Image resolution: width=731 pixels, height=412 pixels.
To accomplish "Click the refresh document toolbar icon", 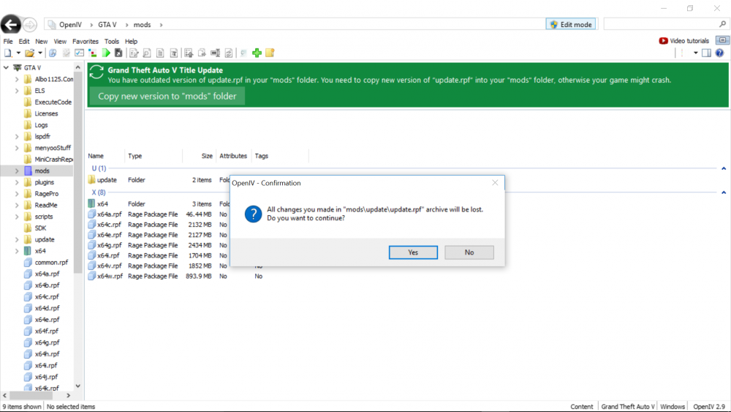I will [229, 53].
